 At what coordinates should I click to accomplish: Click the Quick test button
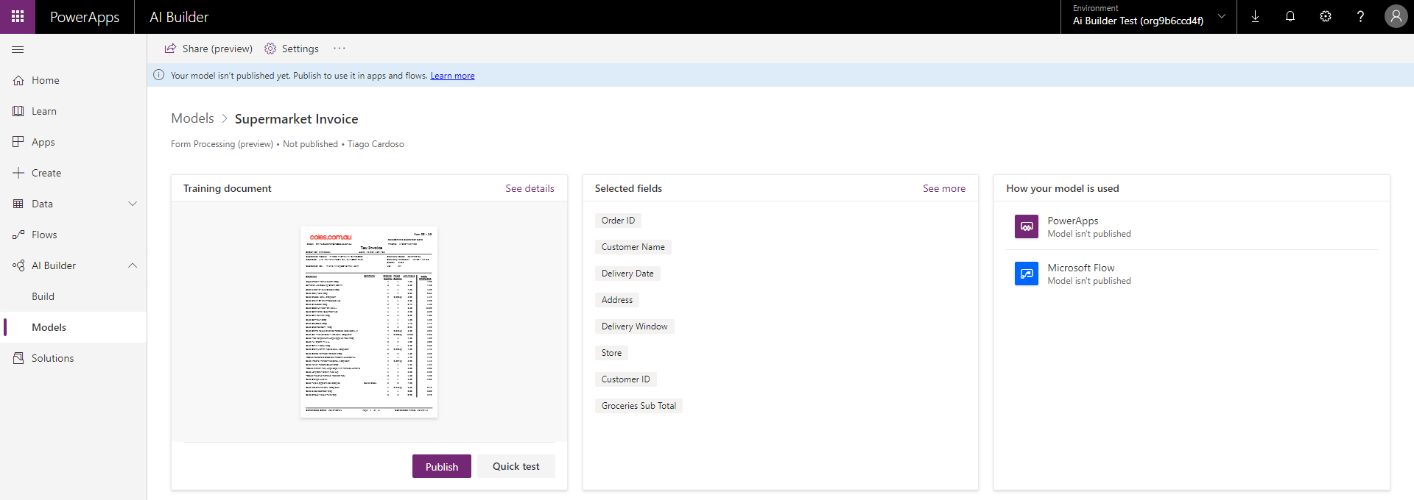(x=516, y=466)
